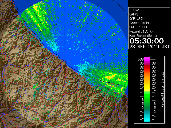This screenshot has height=128, width=171.
Task: Click the 'CAP_1P5K' text
Action: coord(137,19)
